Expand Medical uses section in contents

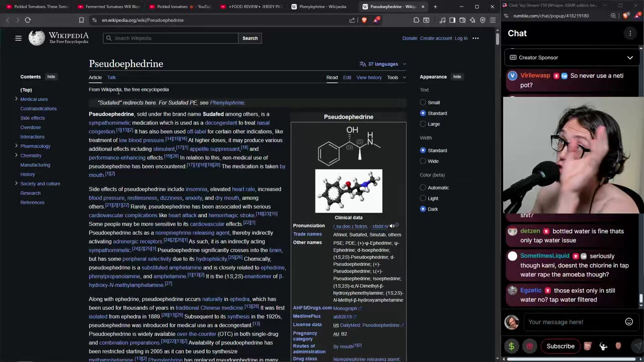pyautogui.click(x=16, y=99)
